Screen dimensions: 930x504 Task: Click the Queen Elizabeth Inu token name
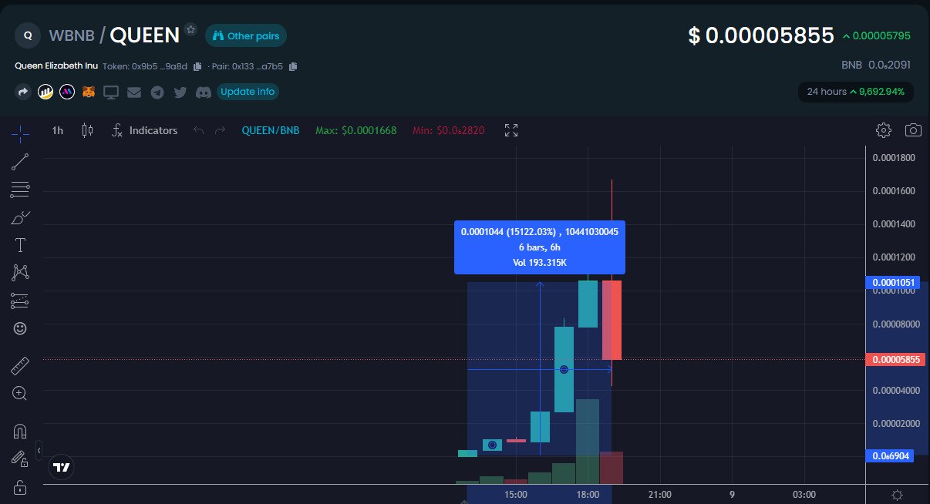click(x=56, y=66)
